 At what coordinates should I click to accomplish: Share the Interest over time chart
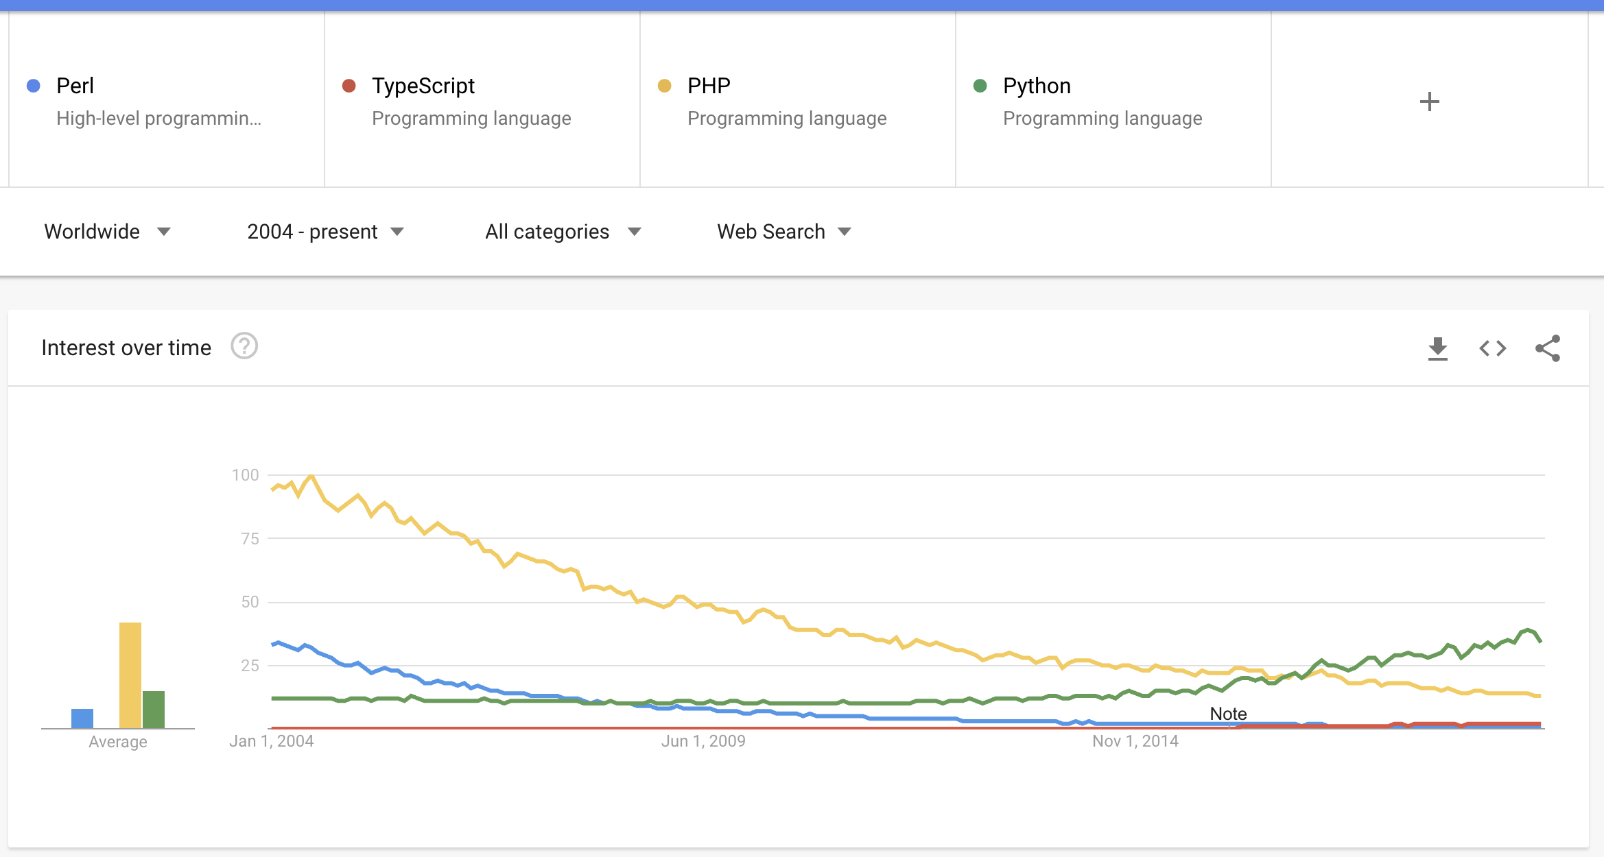(x=1547, y=348)
